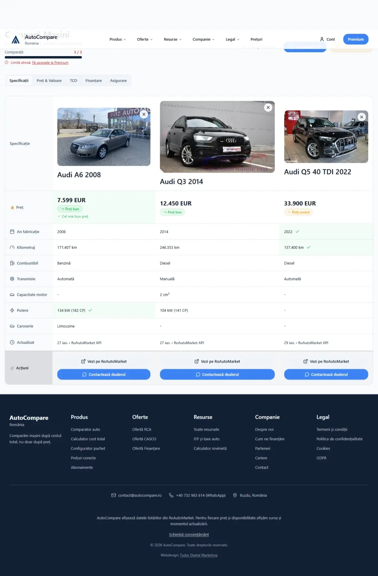Click the price tag icon beside Preț
Viewport: 378px width, 576px height.
[12, 207]
